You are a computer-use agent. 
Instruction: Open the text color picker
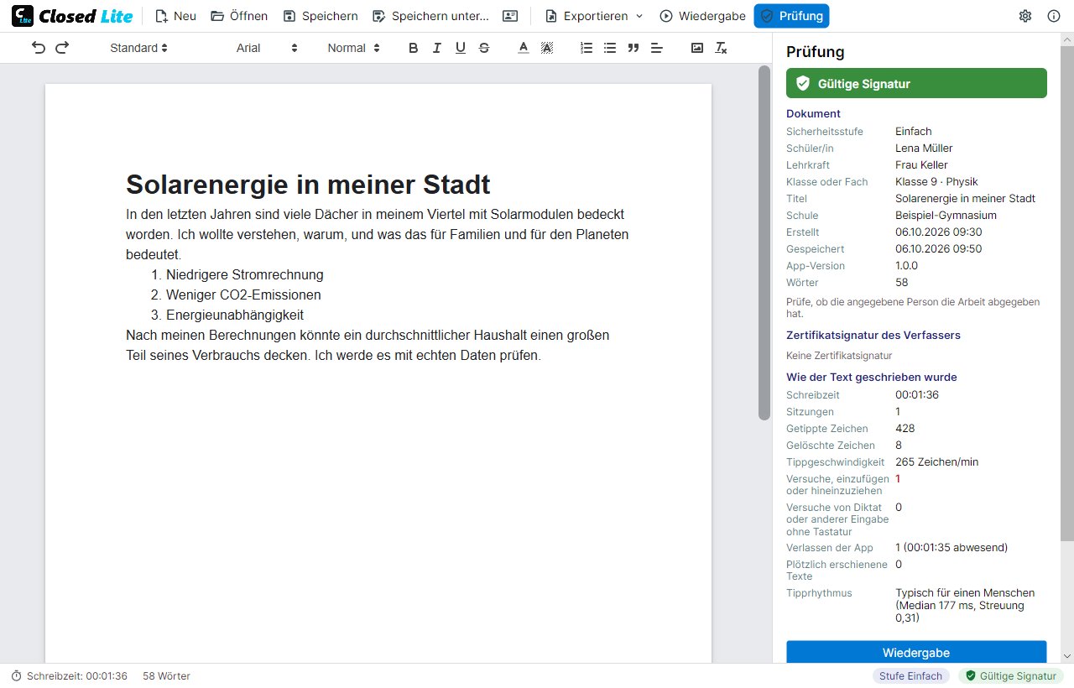click(x=524, y=48)
